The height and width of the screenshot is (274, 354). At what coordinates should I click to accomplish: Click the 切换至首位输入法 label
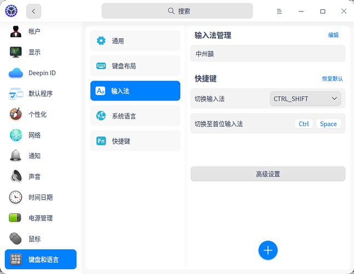tap(219, 124)
